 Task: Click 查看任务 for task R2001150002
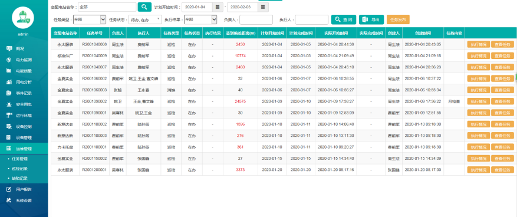(x=502, y=158)
